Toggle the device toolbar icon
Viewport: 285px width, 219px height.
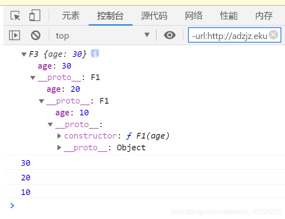click(35, 16)
